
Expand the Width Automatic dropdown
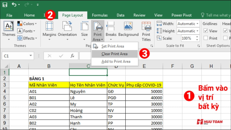[x=198, y=24]
